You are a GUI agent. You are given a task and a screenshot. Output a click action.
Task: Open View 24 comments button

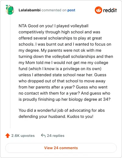[x=61, y=148]
